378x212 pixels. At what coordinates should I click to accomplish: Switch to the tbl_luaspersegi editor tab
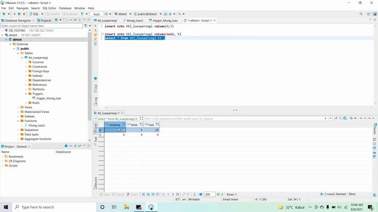click(x=105, y=21)
